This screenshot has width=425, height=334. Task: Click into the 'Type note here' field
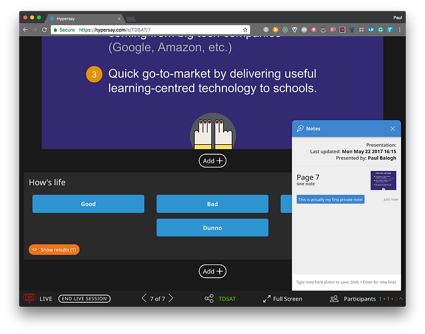(x=346, y=282)
